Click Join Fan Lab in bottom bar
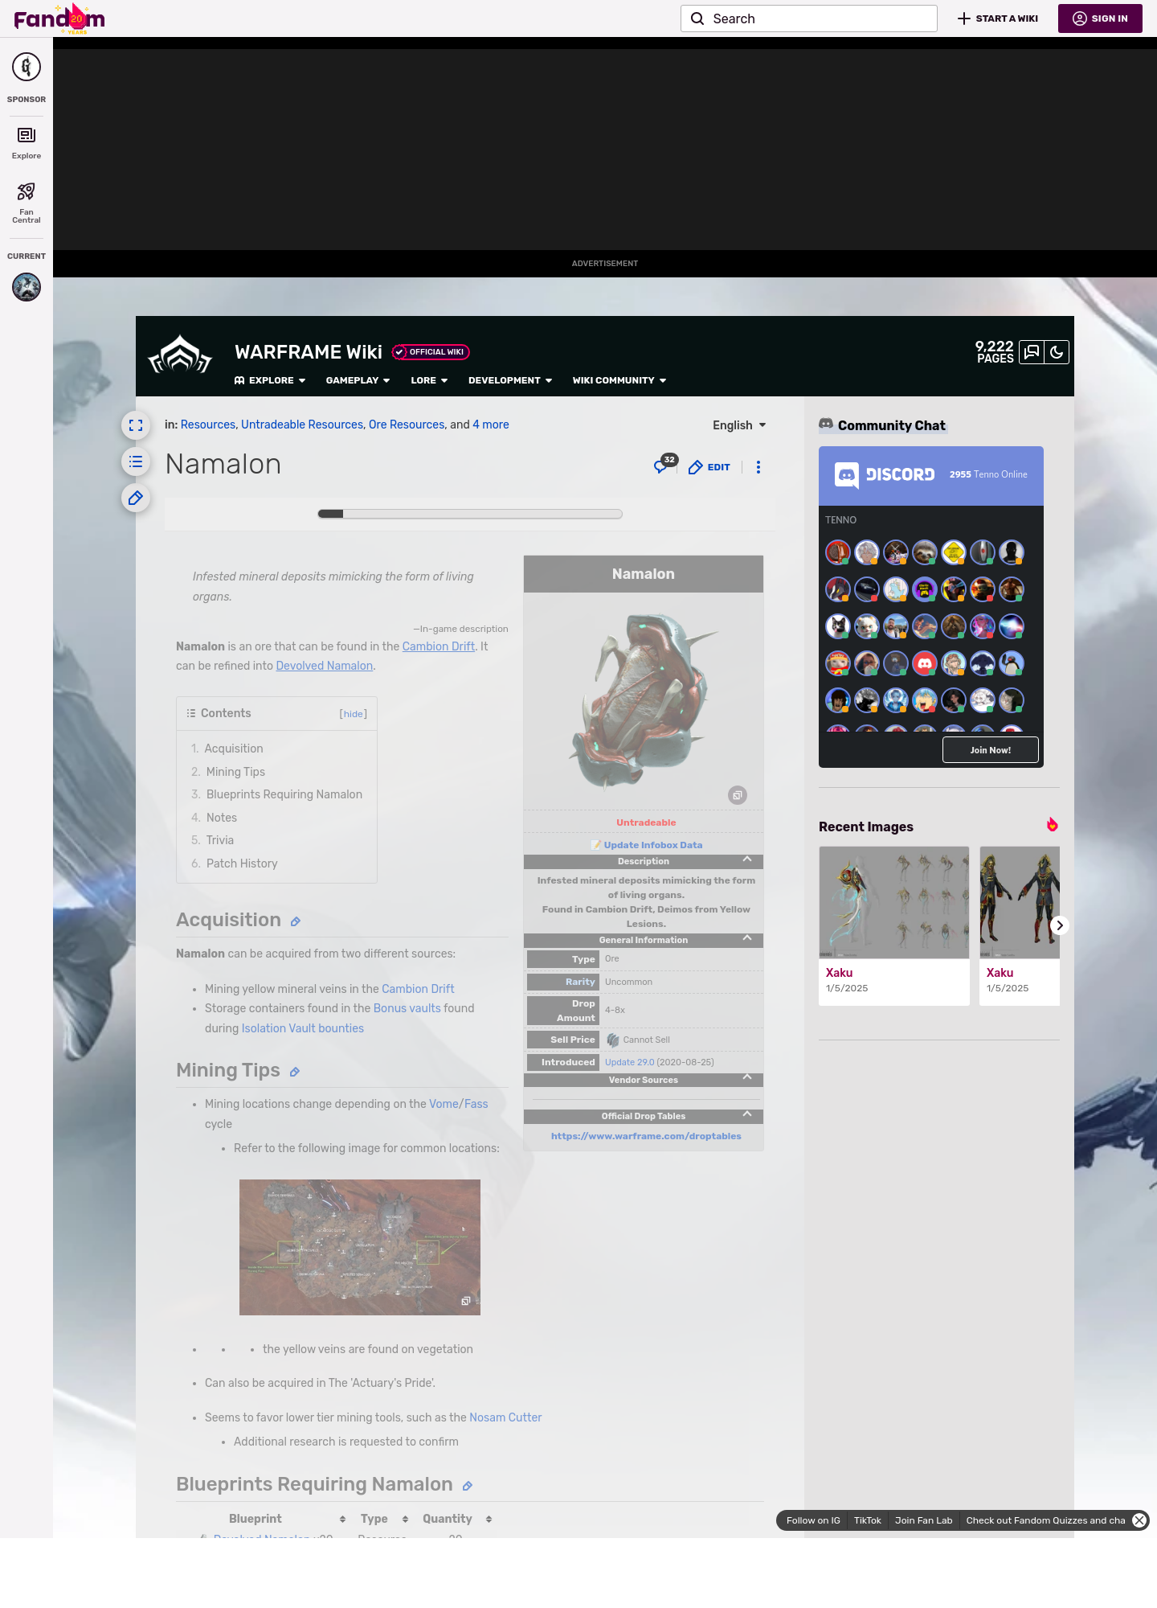This screenshot has height=1608, width=1157. [923, 1520]
